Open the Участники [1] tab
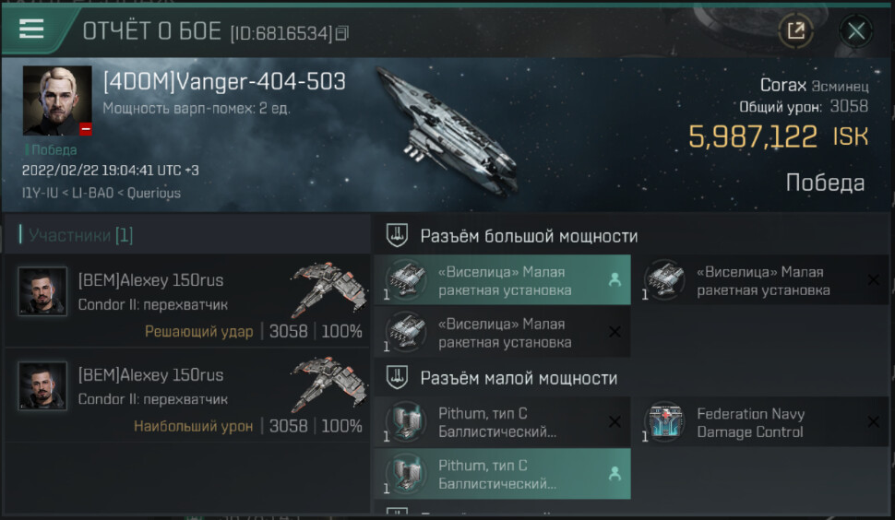Screen dimensions: 895x520 (x=80, y=235)
